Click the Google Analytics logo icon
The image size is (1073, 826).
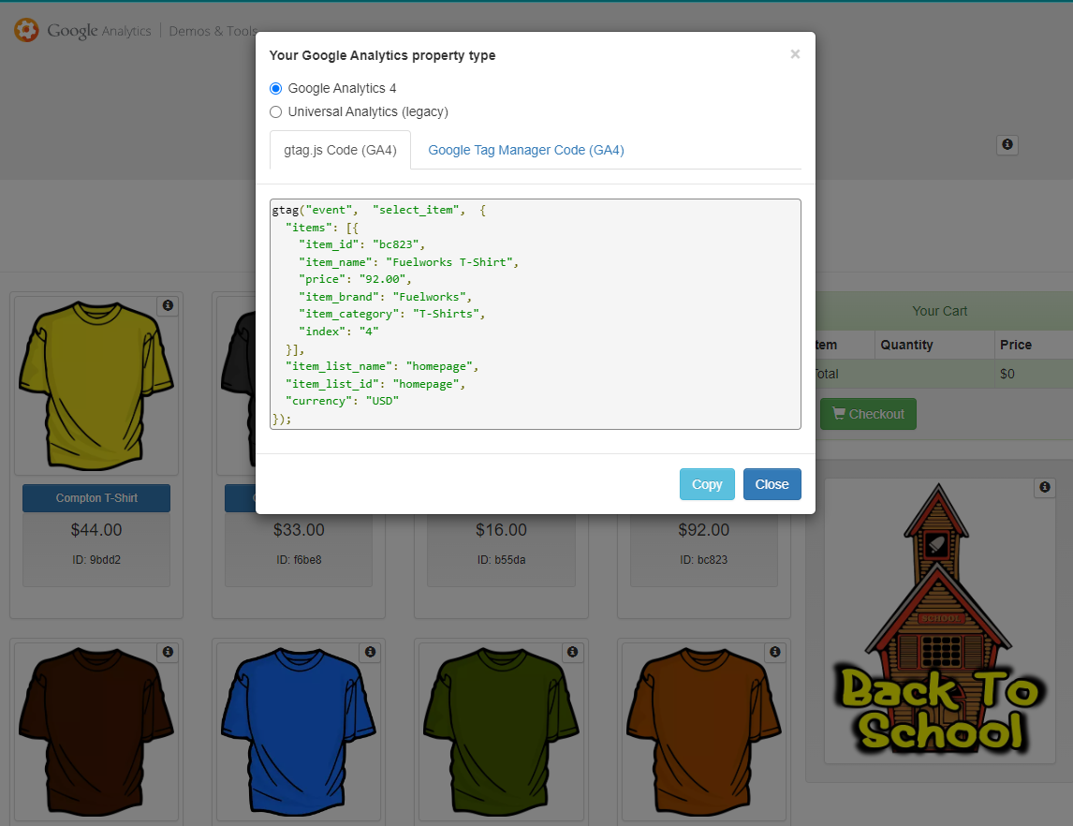click(x=26, y=30)
